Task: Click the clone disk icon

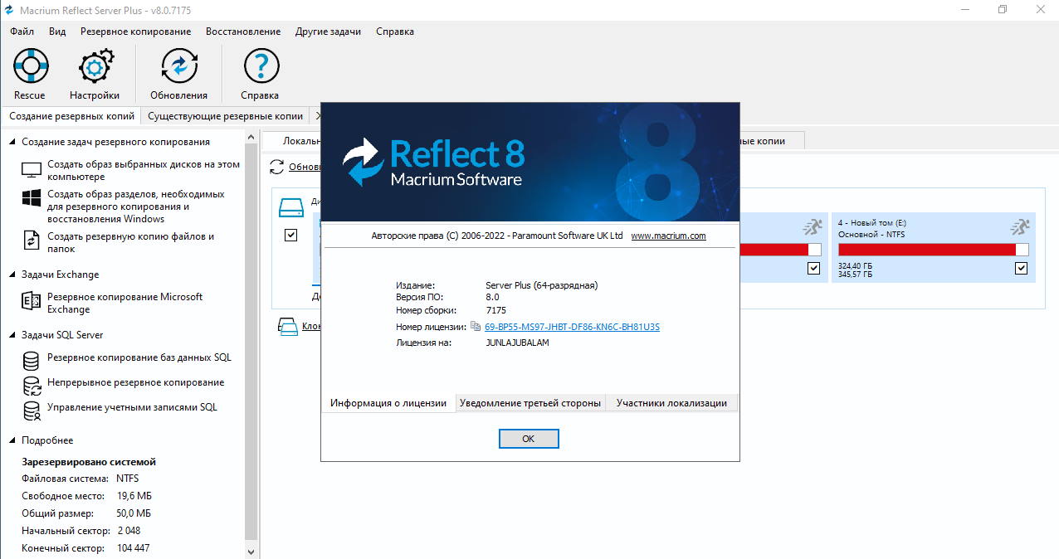Action: 288,326
